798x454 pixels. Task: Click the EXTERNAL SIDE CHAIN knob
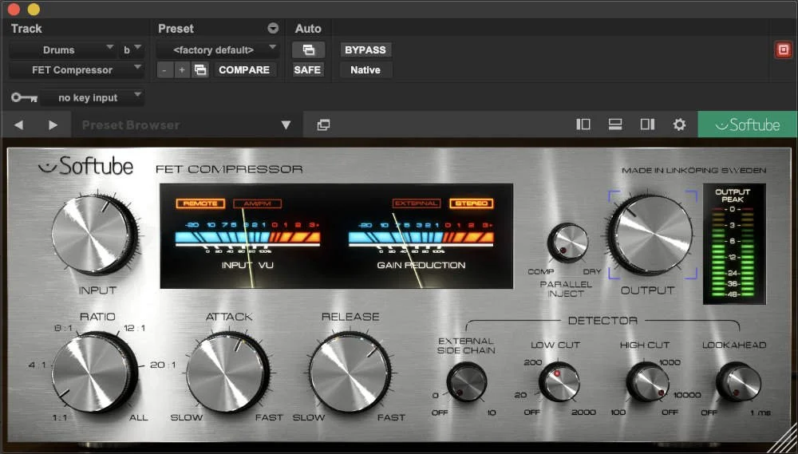[x=467, y=381]
